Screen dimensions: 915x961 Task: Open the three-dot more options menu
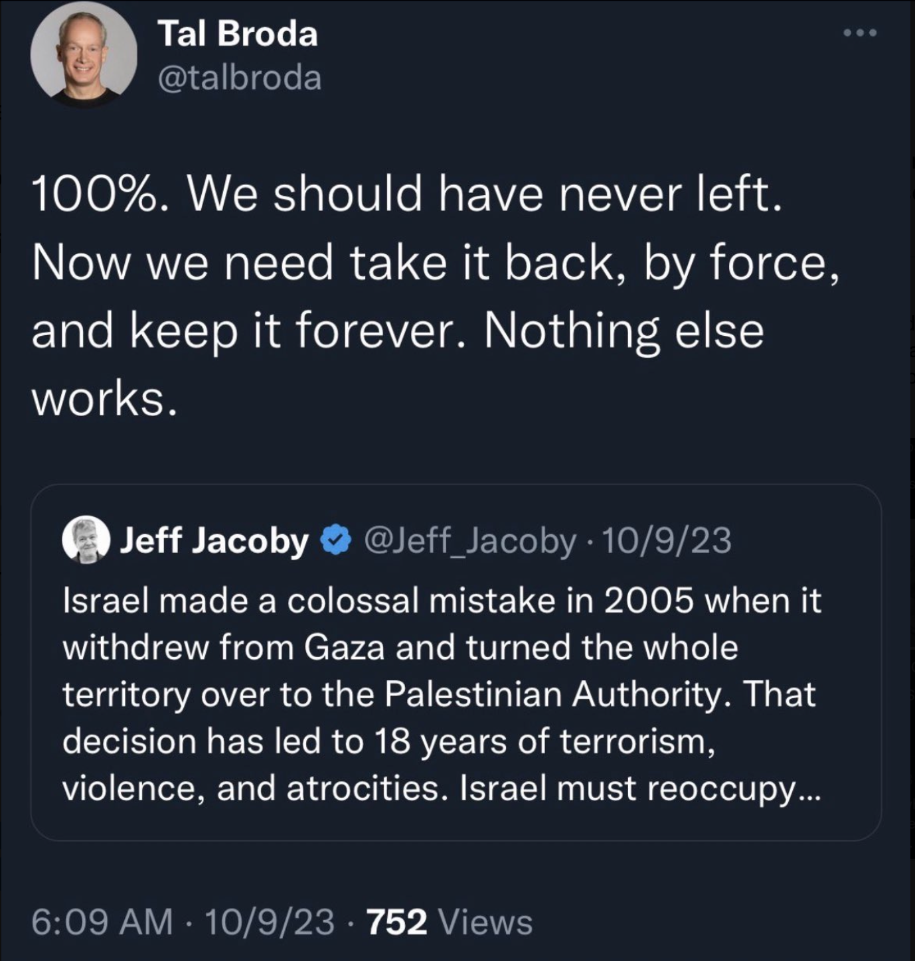pyautogui.click(x=861, y=33)
